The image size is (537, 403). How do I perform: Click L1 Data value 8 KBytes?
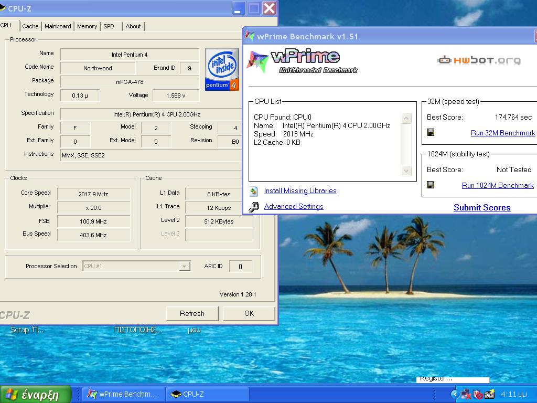coord(219,194)
